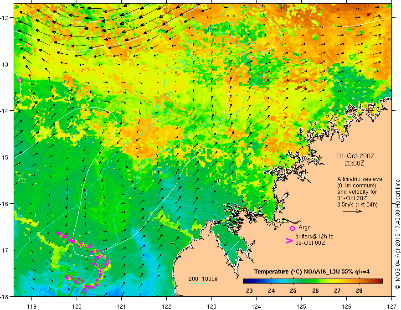
Task: Click the 0.5m/s velocity reference arrow
Action: pyautogui.click(x=352, y=211)
